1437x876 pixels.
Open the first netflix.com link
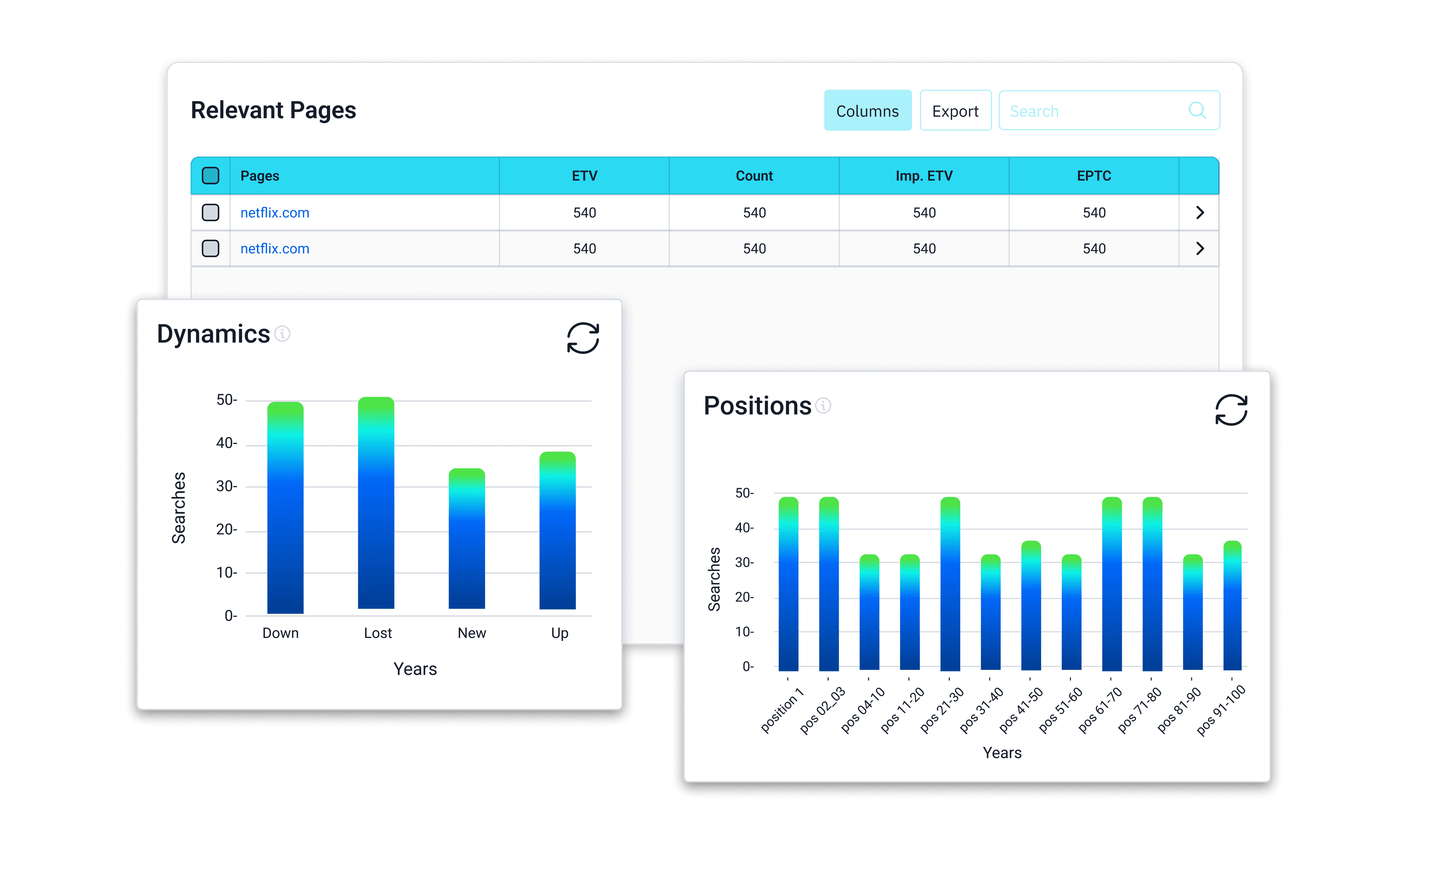click(275, 213)
